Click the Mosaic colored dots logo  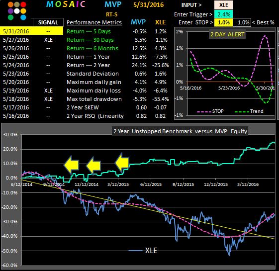coord(17,10)
